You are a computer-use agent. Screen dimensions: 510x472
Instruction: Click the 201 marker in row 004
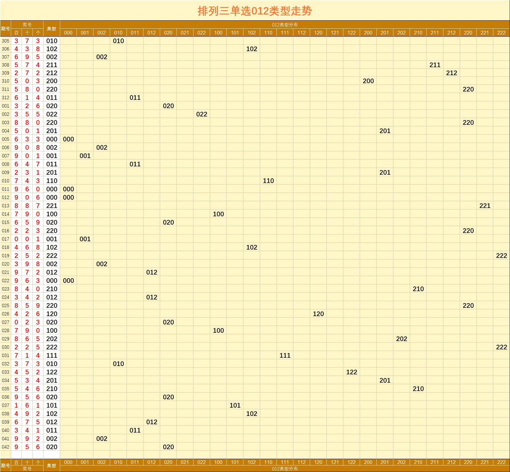[385, 131]
